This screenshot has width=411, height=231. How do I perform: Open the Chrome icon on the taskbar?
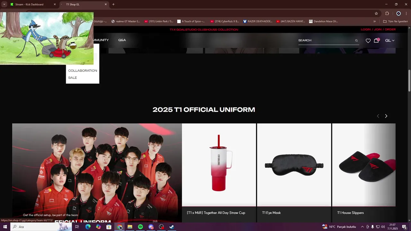pyautogui.click(x=119, y=227)
